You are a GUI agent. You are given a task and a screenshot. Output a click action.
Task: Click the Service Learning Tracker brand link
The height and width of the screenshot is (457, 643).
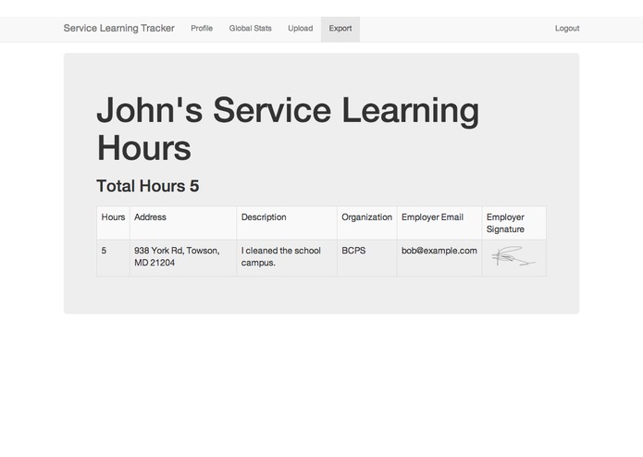(119, 29)
